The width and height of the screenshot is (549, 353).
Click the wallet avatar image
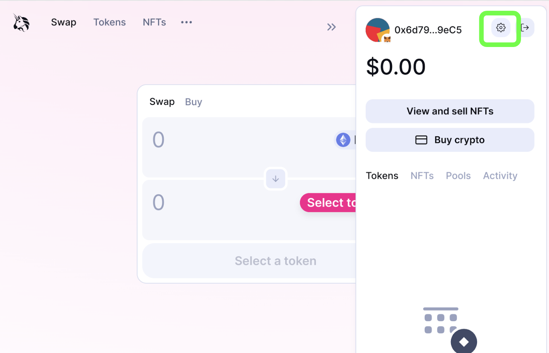coord(378,30)
